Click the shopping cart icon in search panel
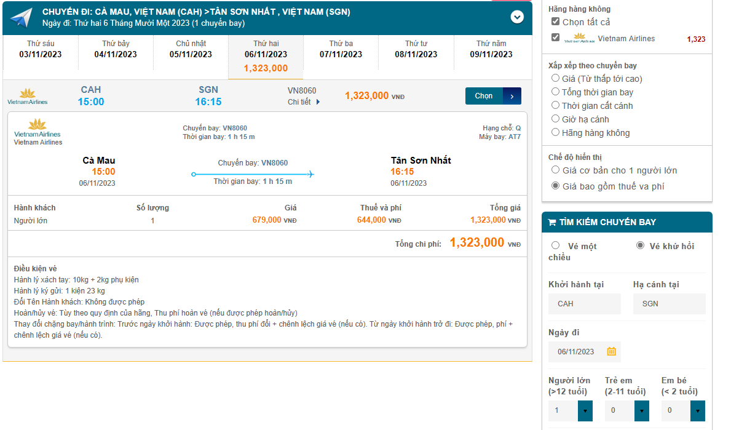The image size is (731, 430). coord(551,222)
